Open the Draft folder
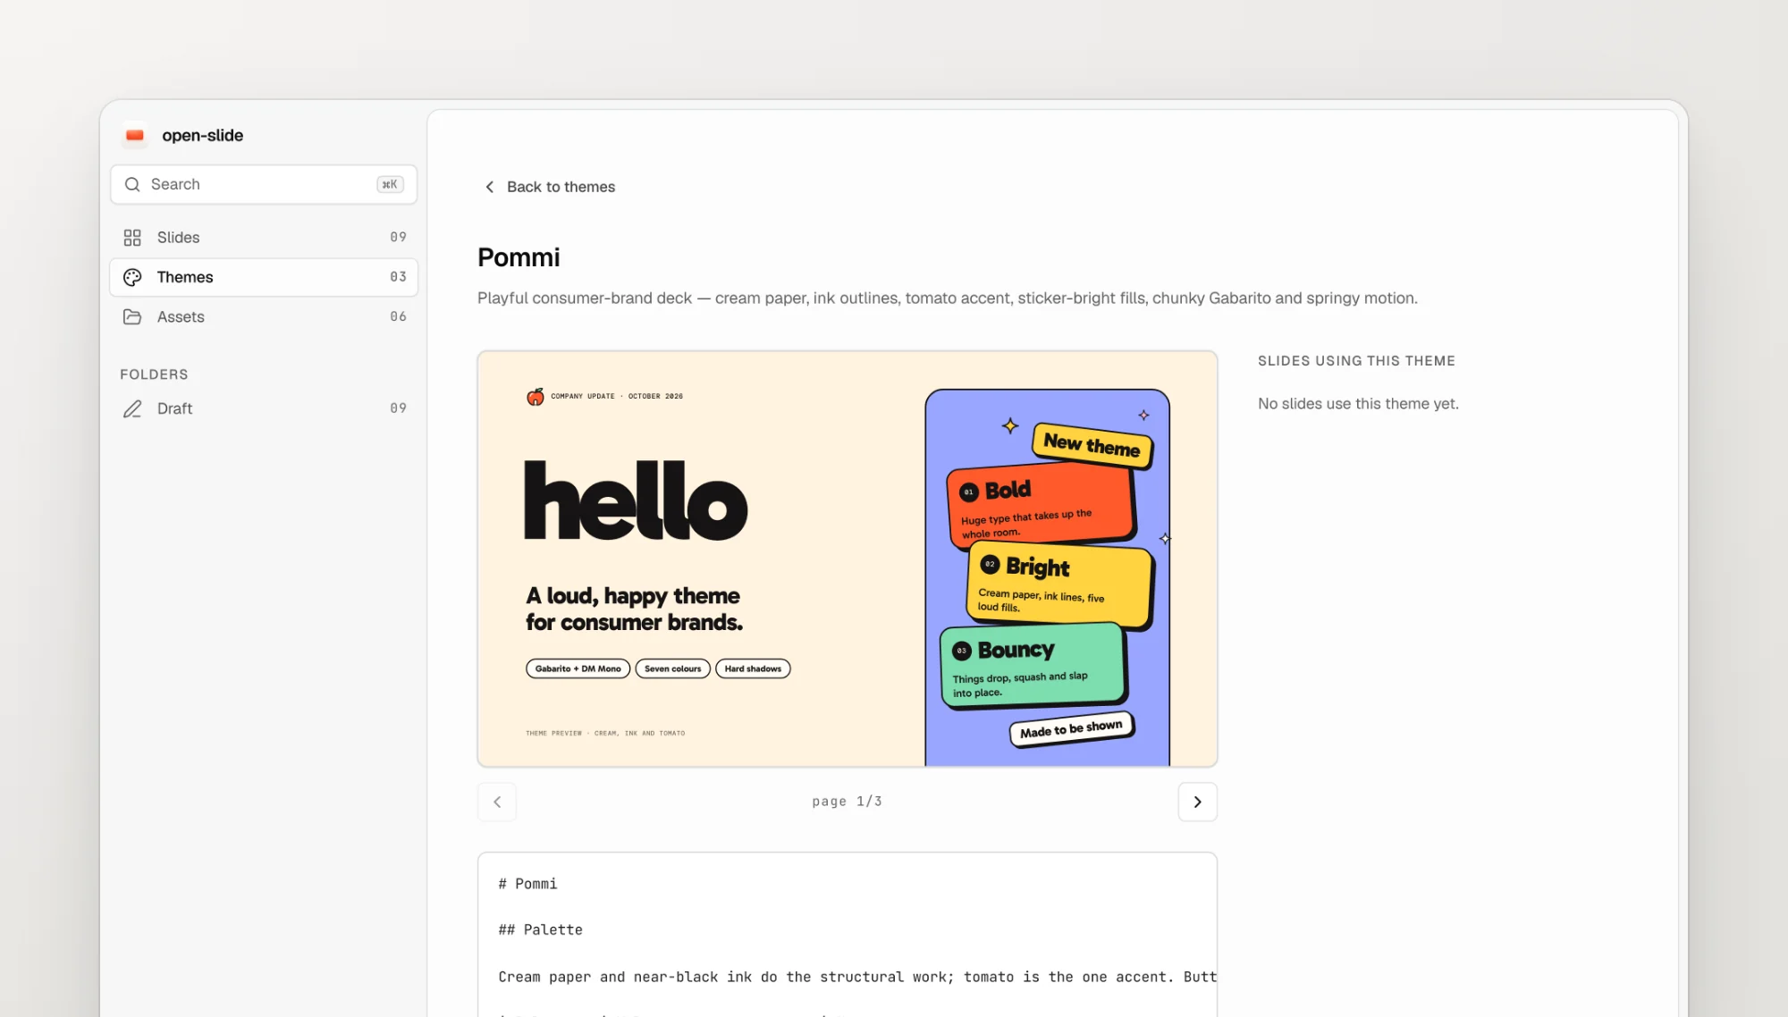Screen dimensions: 1788x1017 coord(264,408)
